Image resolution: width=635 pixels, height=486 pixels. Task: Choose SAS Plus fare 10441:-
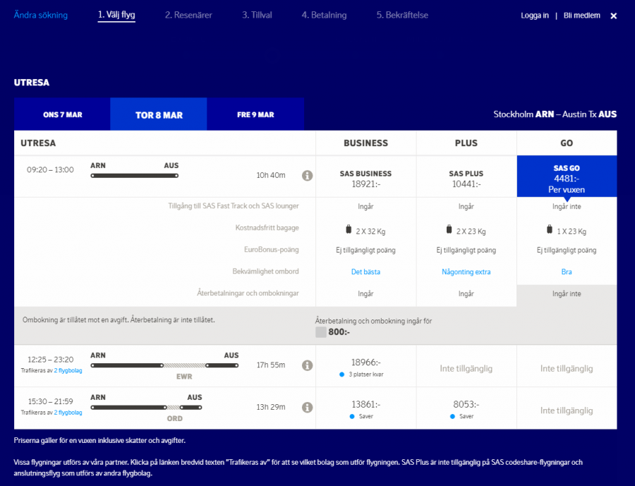pos(466,178)
